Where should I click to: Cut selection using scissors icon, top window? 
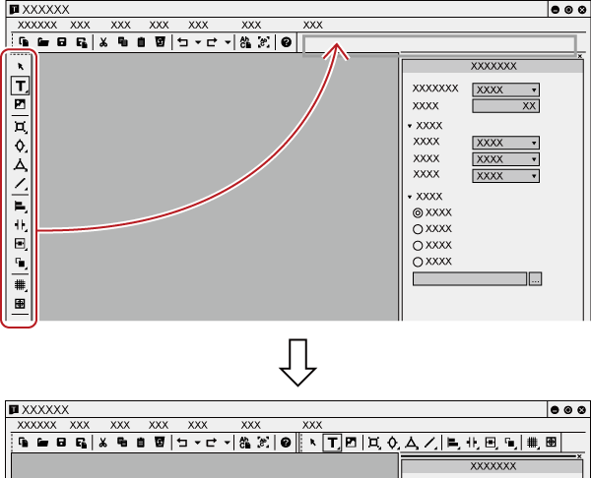click(x=103, y=42)
